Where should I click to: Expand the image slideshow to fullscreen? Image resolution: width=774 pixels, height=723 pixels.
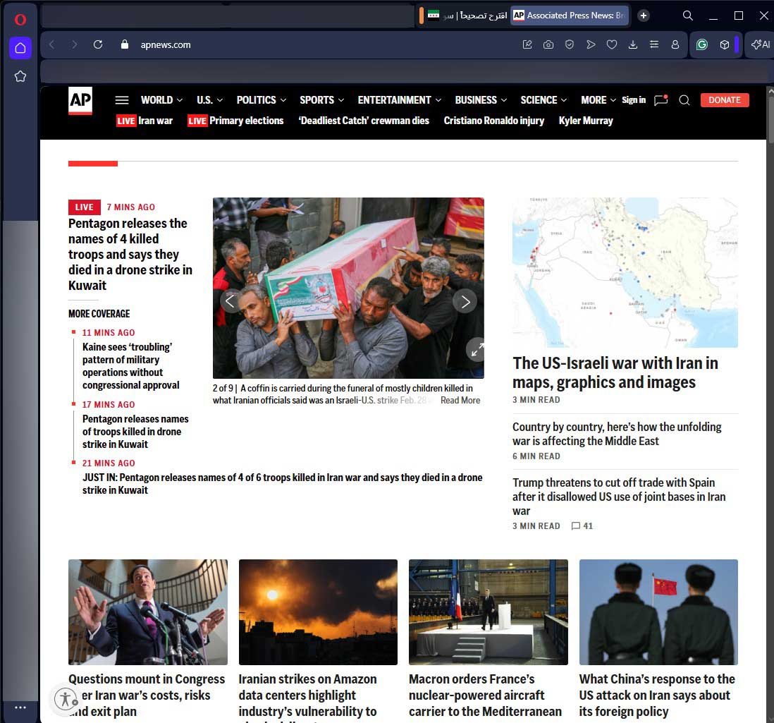(x=477, y=349)
